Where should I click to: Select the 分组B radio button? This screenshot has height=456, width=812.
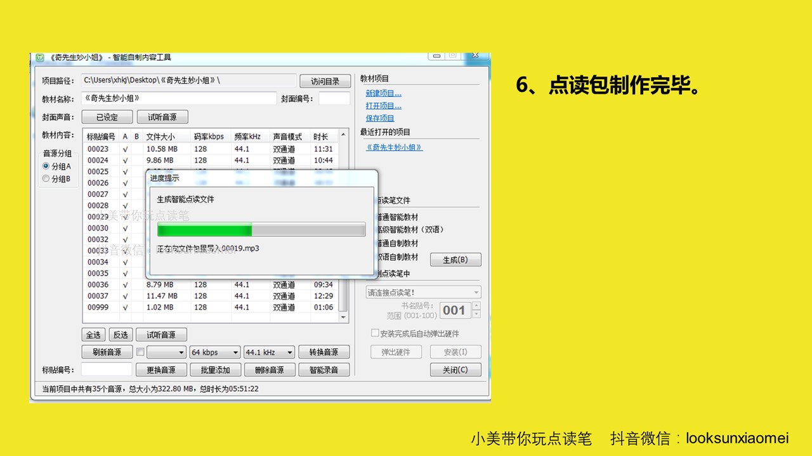click(x=46, y=179)
